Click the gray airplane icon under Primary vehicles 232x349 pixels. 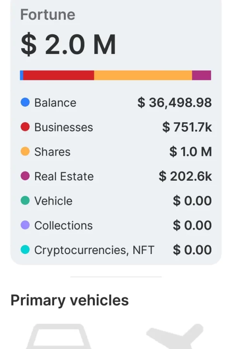pyautogui.click(x=175, y=337)
